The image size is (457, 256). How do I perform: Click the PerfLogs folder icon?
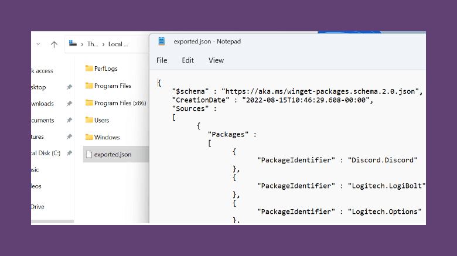pos(89,68)
